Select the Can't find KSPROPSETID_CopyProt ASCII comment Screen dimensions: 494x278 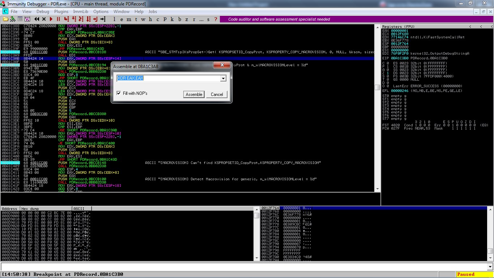tap(233, 163)
